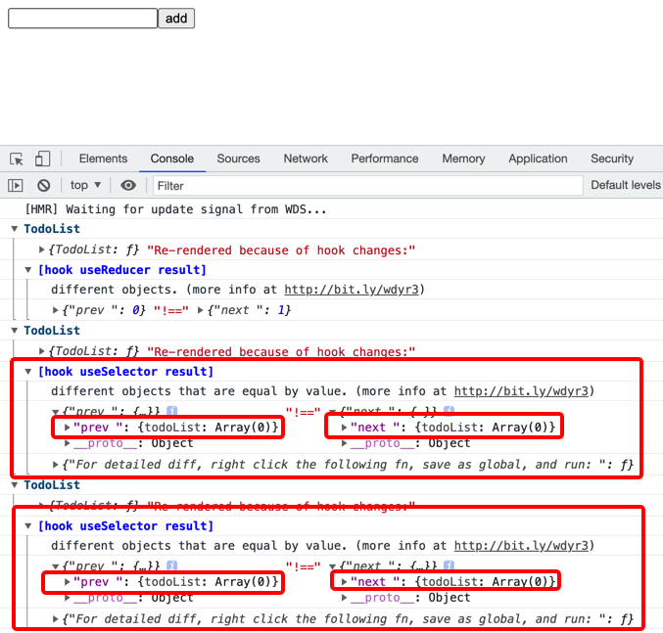Expand the {TodoList: f} object in first group
The height and width of the screenshot is (633, 663).
pyautogui.click(x=41, y=249)
